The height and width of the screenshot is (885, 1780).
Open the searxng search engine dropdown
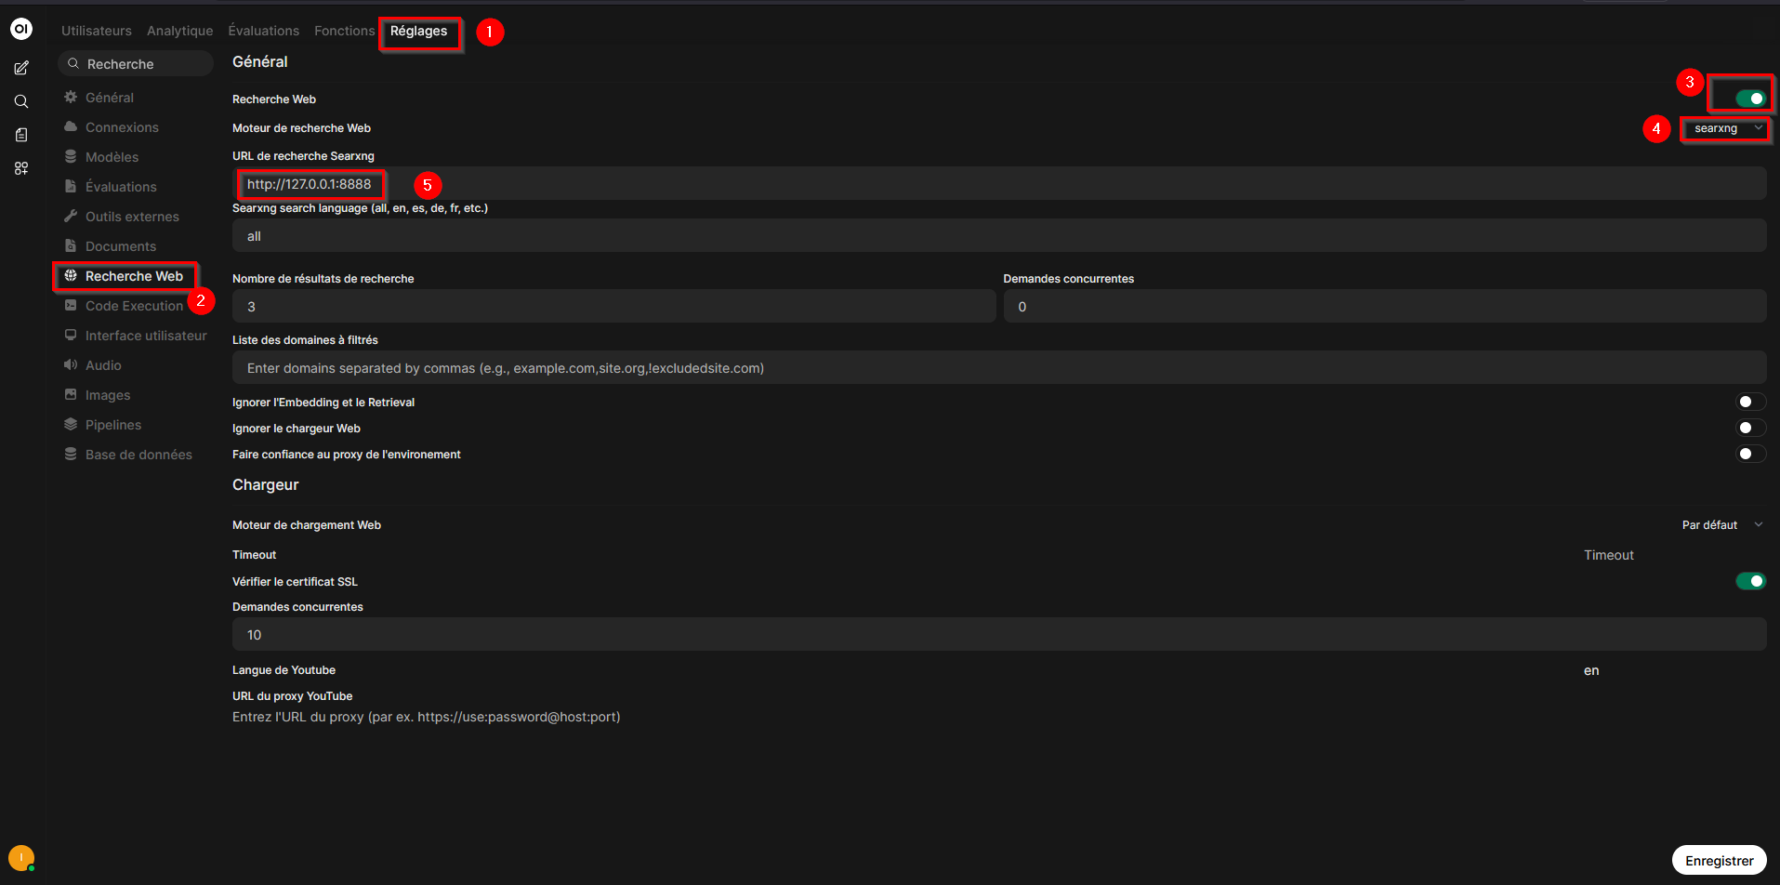[x=1726, y=128]
